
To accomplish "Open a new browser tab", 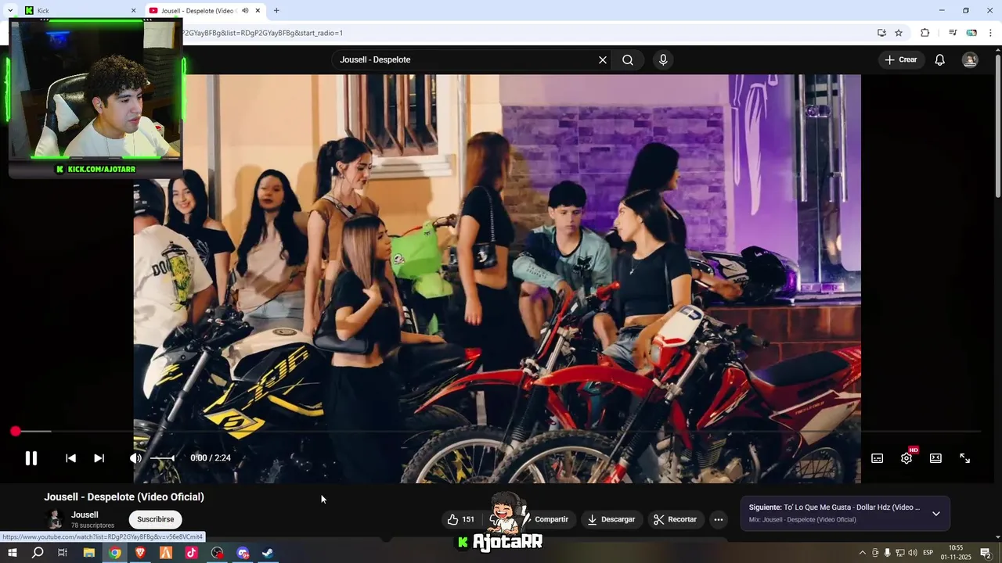I will pyautogui.click(x=276, y=10).
